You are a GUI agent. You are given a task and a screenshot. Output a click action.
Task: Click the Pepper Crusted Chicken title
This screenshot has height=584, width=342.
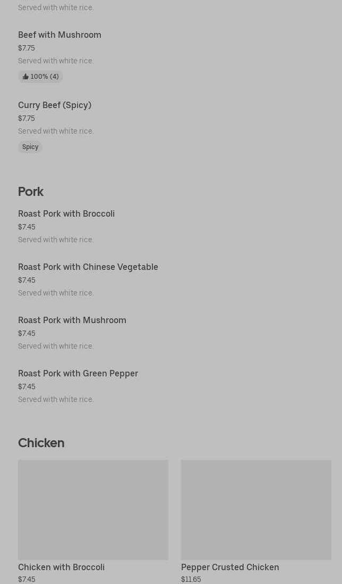tap(230, 567)
